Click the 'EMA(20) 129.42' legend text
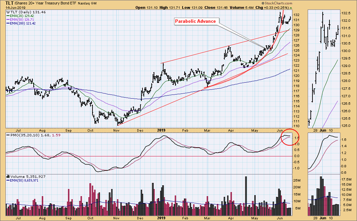The height and width of the screenshot is (221, 357). tap(22, 16)
